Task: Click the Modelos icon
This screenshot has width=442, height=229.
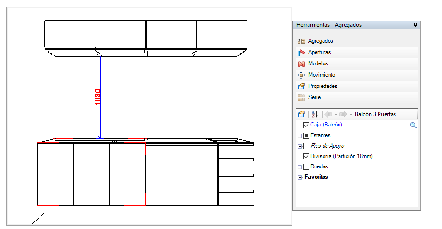Action: (x=302, y=64)
